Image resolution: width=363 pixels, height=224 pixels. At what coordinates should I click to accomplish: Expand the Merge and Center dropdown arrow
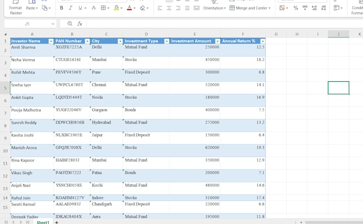[269, 8]
